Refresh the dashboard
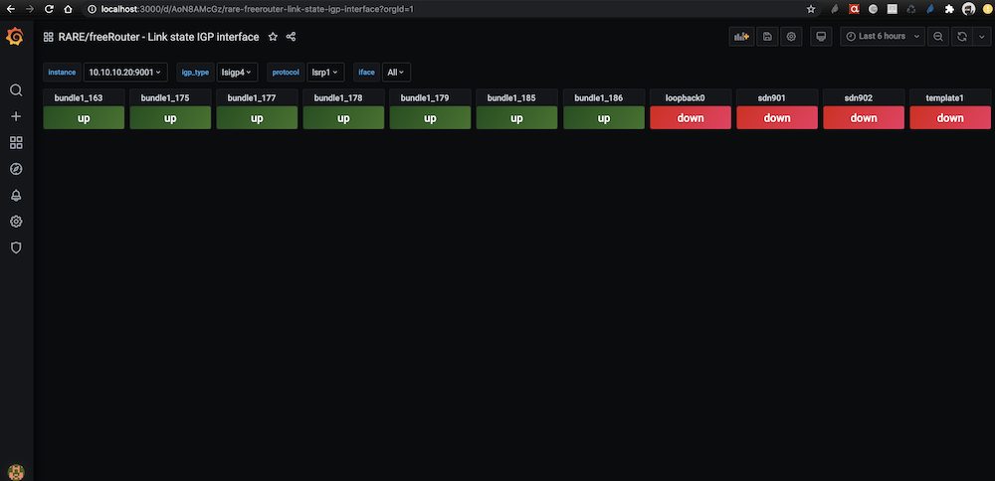Image resolution: width=995 pixels, height=481 pixels. (x=962, y=37)
